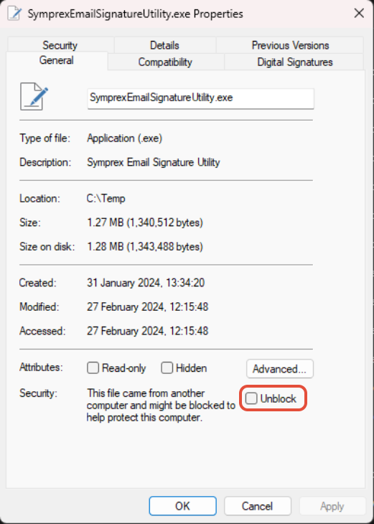Click into the file name text field
This screenshot has width=374, height=524.
point(200,98)
